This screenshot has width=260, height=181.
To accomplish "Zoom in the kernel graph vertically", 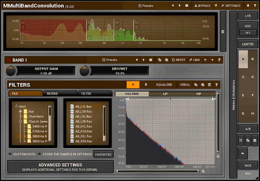I will [x=218, y=157].
